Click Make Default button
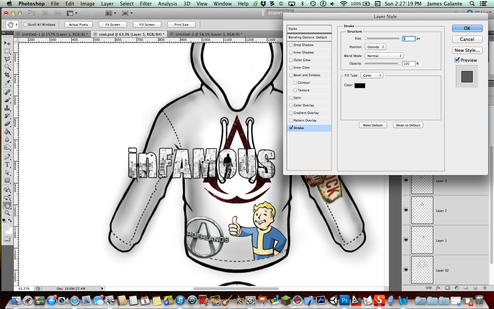494x309 pixels. (x=373, y=125)
